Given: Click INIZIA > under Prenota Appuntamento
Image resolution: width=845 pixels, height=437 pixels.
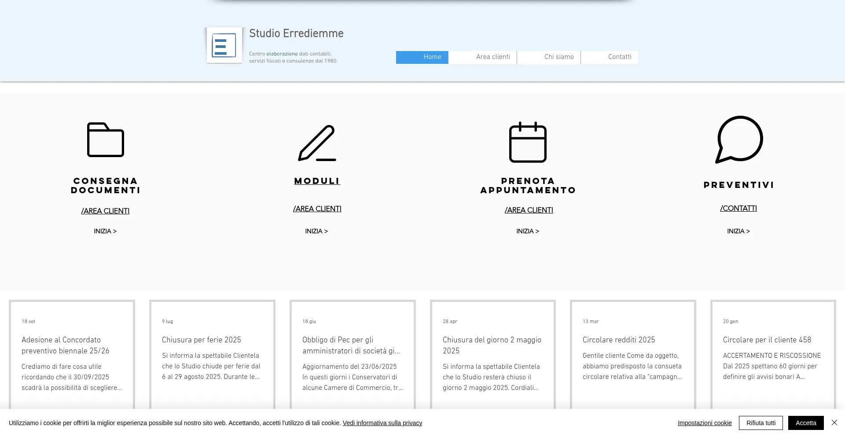Looking at the screenshot, I should (x=528, y=231).
